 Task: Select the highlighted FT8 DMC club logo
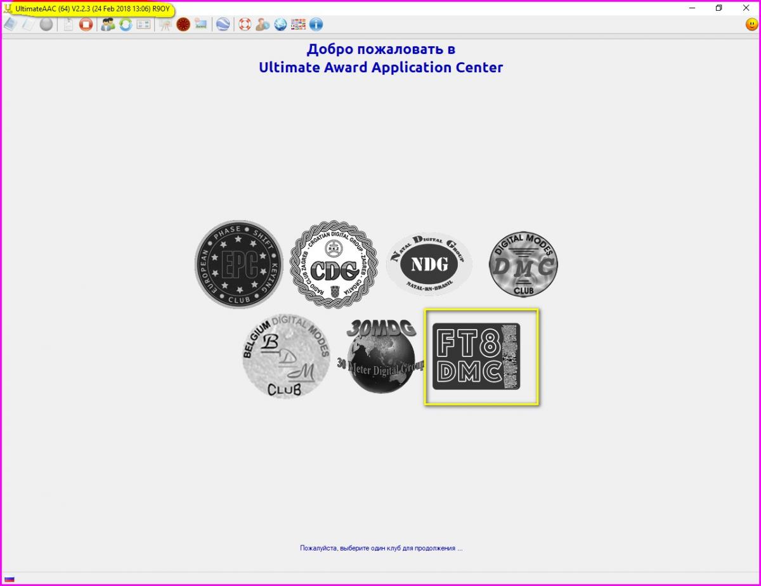pyautogui.click(x=481, y=356)
